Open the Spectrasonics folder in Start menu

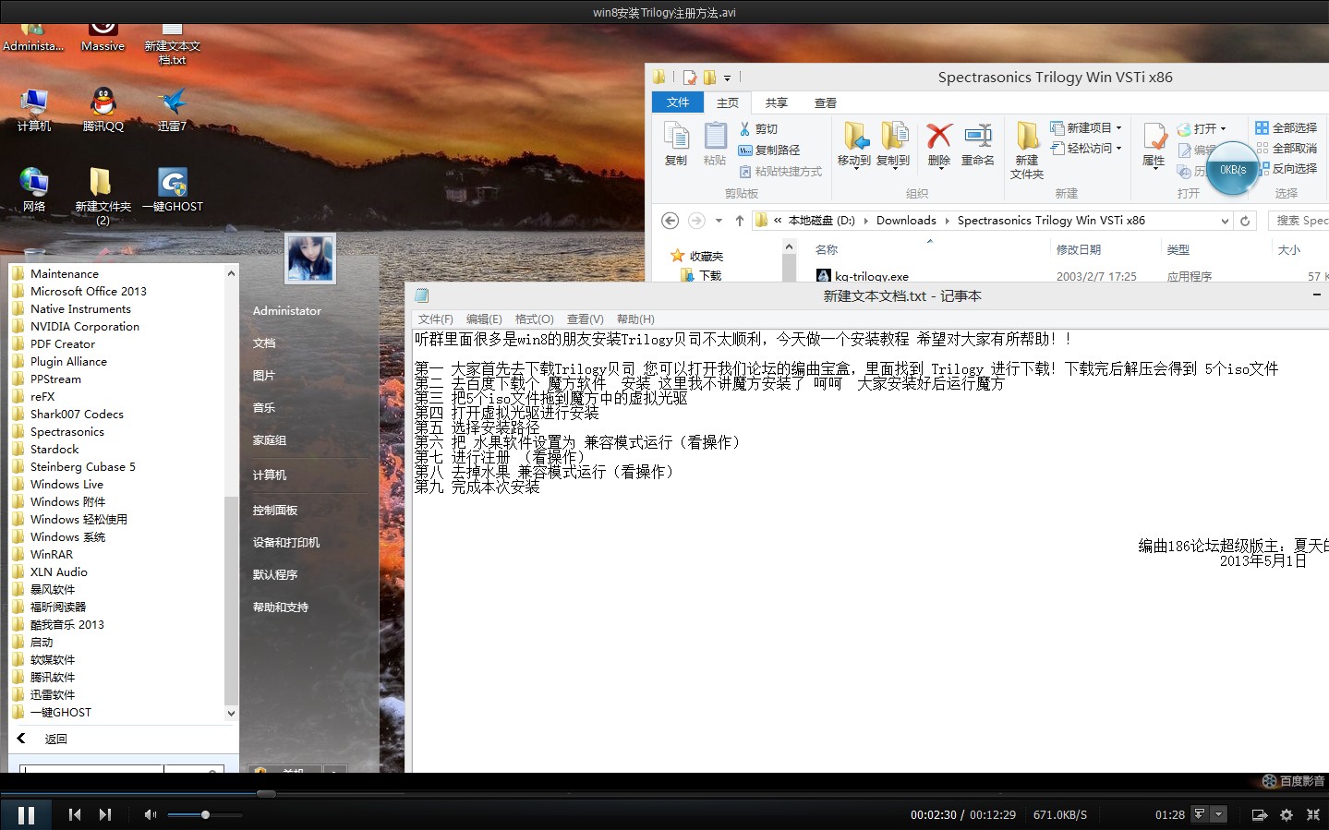click(x=67, y=431)
